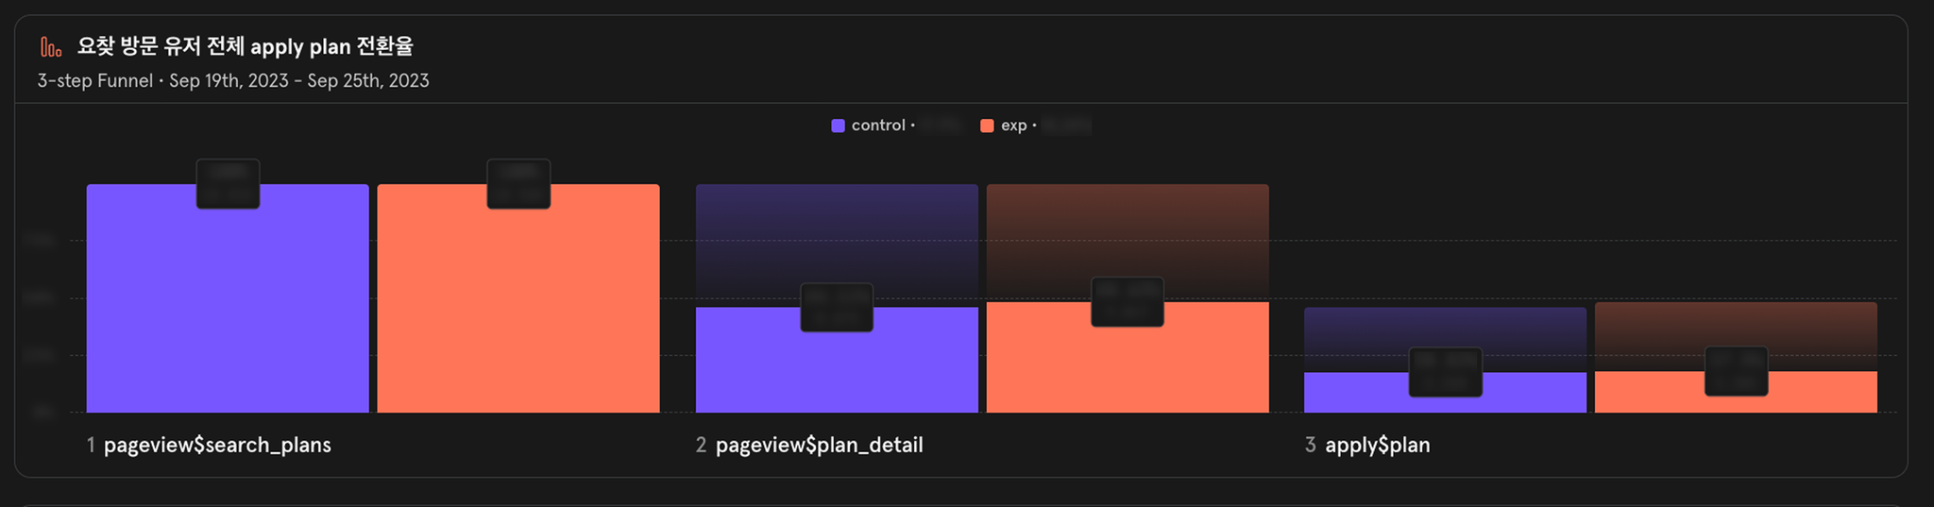Click the 'control' legend label
1934x507 pixels.
pyautogui.click(x=878, y=126)
